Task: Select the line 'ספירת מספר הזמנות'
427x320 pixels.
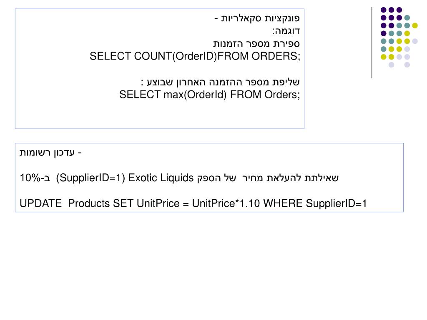Action: pos(256,43)
